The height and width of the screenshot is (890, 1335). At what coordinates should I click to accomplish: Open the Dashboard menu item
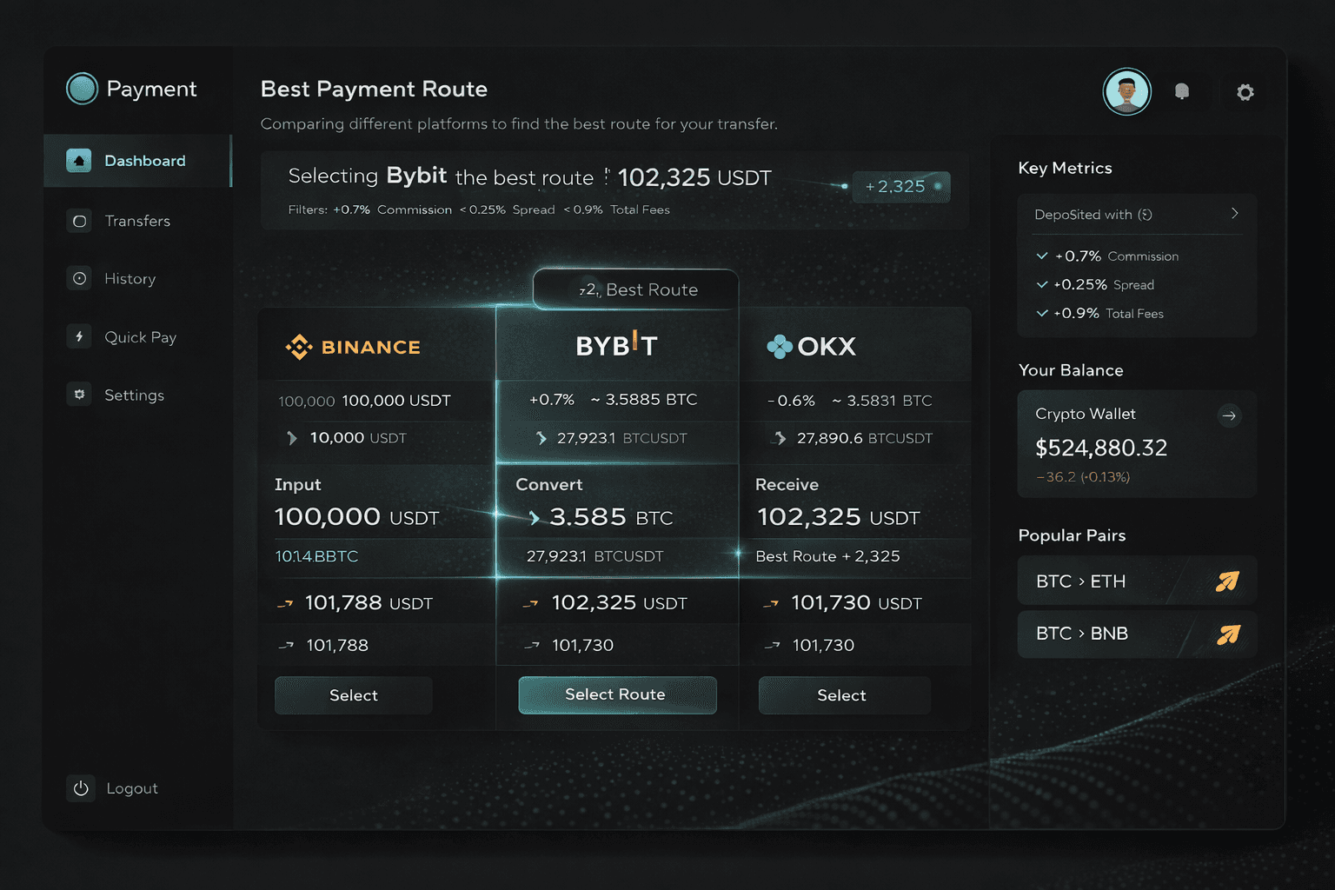137,161
